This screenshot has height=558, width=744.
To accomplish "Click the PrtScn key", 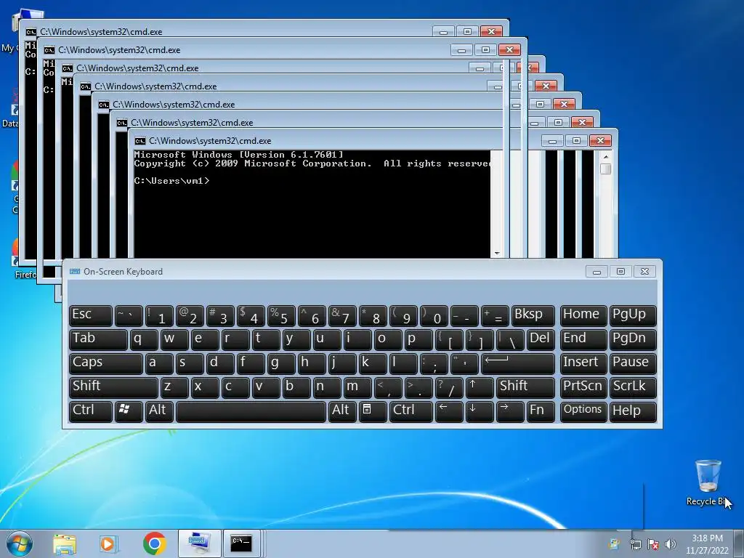I will pos(583,387).
